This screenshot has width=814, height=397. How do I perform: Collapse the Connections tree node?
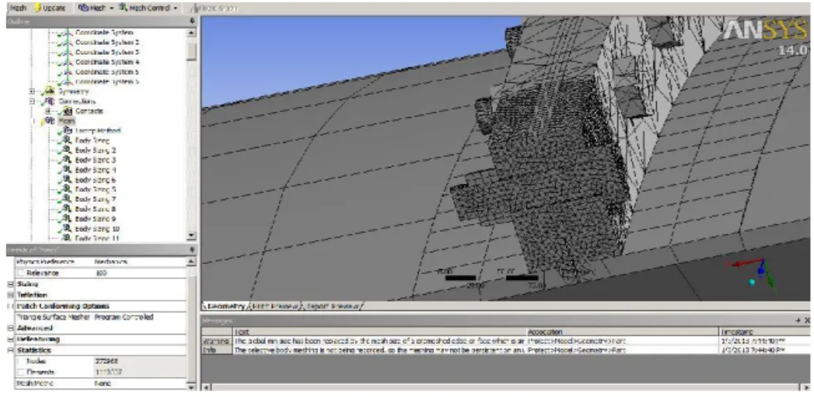coord(32,101)
